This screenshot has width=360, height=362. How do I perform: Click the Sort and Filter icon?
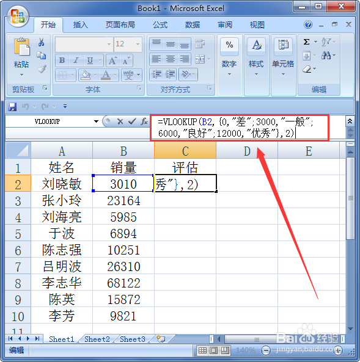[326, 42]
